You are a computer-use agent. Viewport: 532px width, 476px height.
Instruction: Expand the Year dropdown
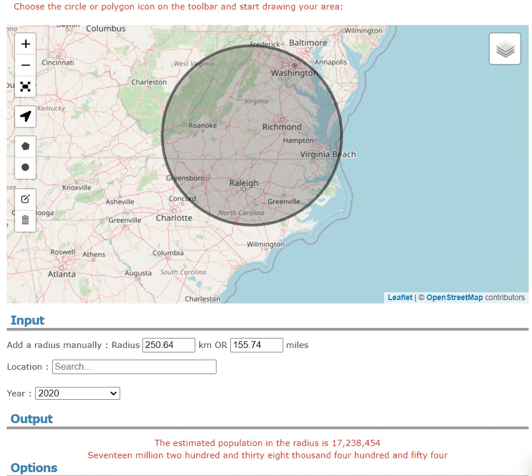pyautogui.click(x=77, y=393)
